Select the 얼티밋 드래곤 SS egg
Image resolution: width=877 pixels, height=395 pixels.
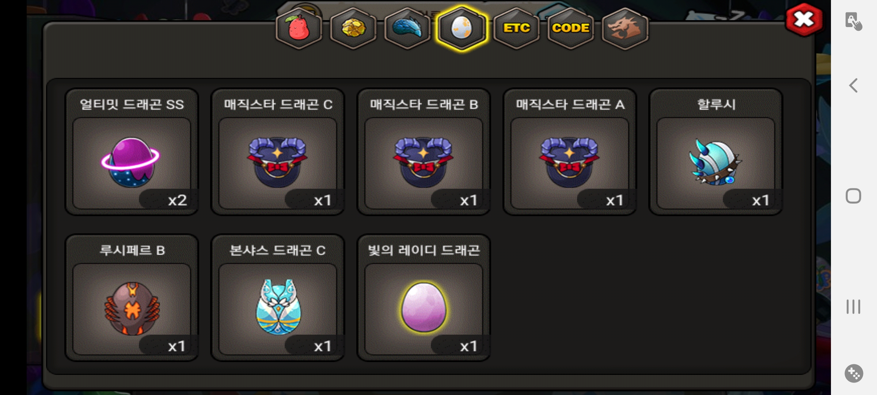point(132,152)
